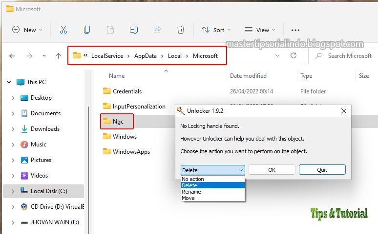Open Pictures in navigation pane

click(x=36, y=160)
